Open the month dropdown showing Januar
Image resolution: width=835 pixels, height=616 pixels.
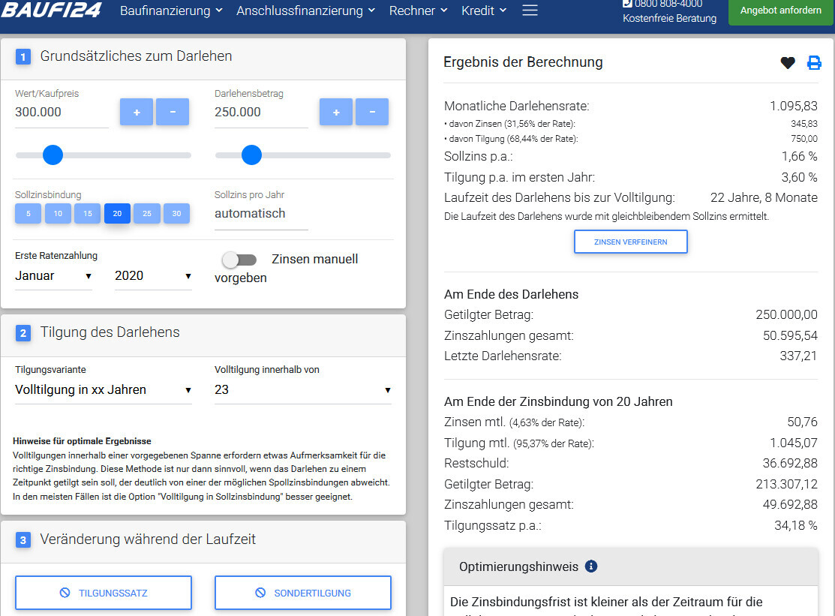pyautogui.click(x=53, y=276)
